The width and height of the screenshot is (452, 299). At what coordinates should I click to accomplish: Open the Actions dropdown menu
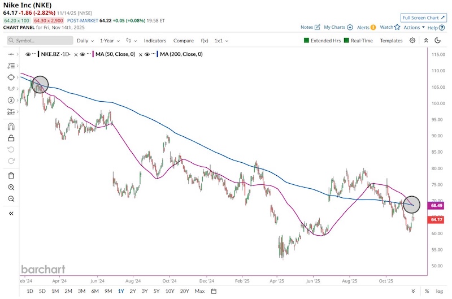pyautogui.click(x=414, y=27)
